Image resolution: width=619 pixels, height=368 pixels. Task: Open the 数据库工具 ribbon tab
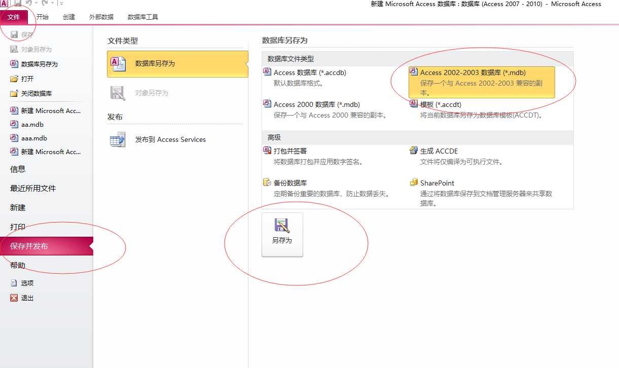click(x=143, y=17)
